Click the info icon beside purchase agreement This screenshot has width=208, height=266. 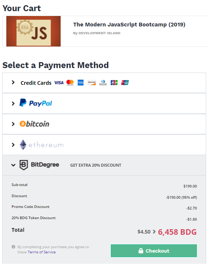pyautogui.click(x=13, y=247)
